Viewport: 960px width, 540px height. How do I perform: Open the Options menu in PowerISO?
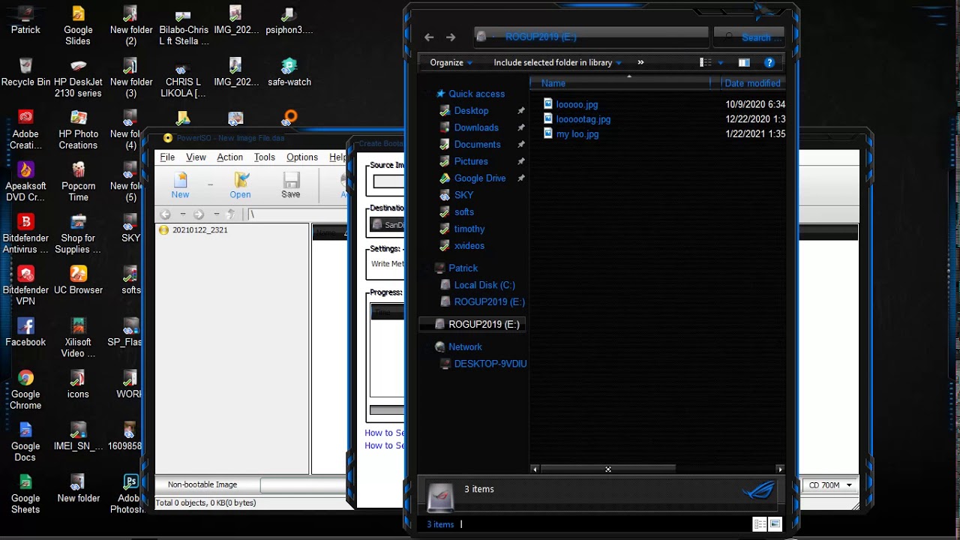(302, 157)
